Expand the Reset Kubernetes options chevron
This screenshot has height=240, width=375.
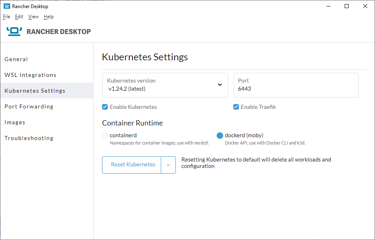point(168,165)
